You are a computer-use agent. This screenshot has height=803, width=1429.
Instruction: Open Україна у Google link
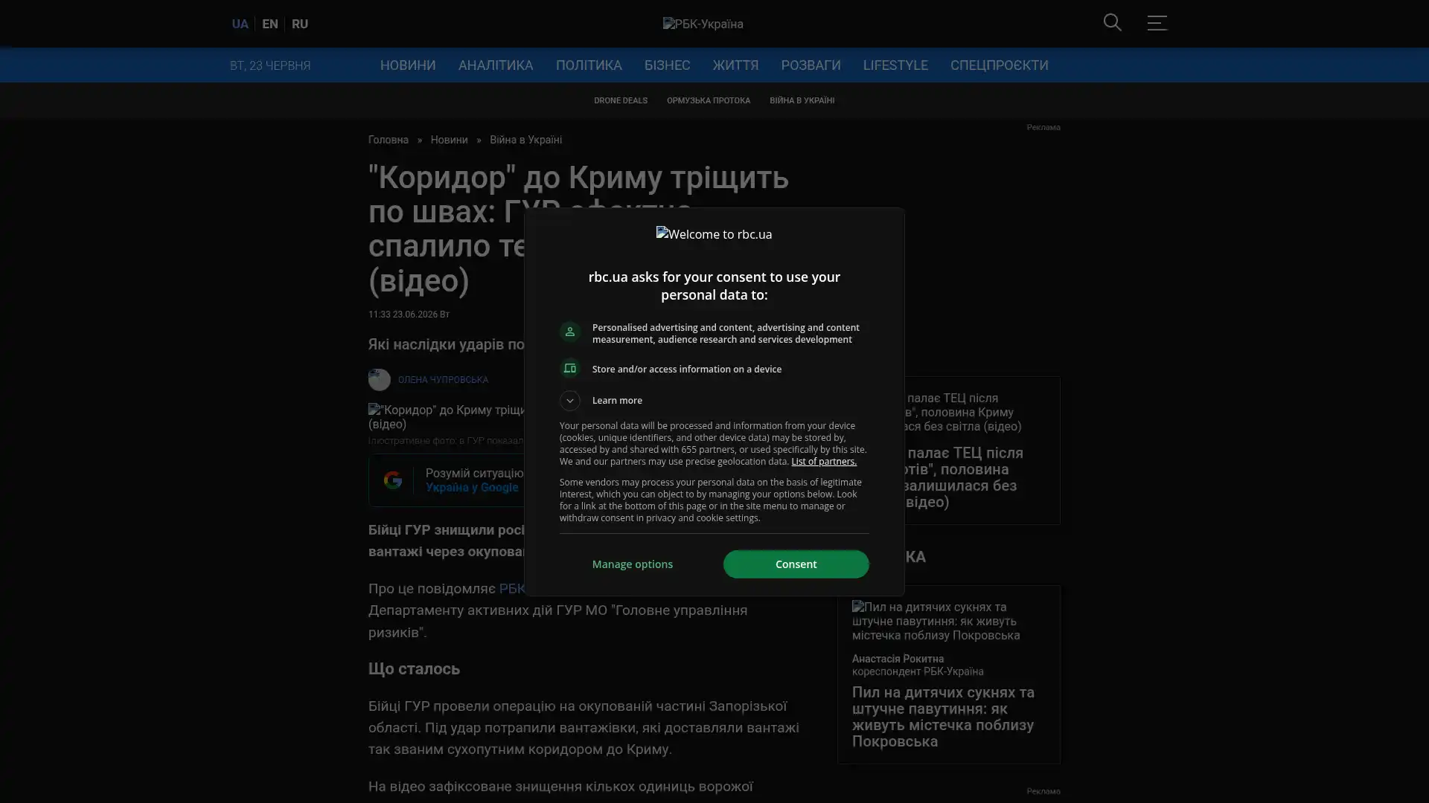pyautogui.click(x=472, y=488)
